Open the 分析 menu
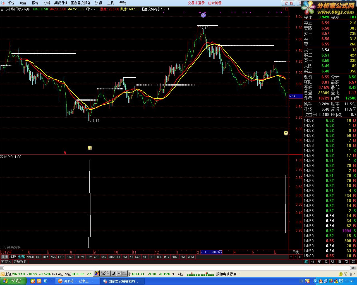This screenshot has height=285, width=357. 47,3
